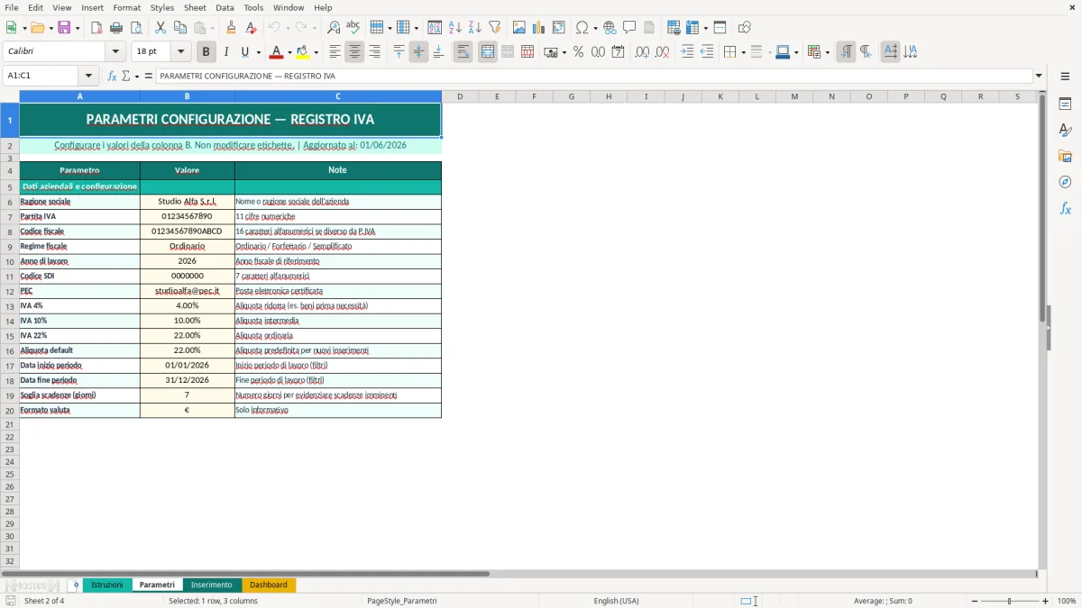Toggle Wrap Text
Image resolution: width=1082 pixels, height=608 pixels.
[463, 52]
